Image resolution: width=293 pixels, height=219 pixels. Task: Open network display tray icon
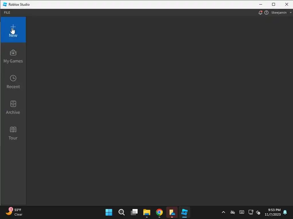tap(251, 212)
